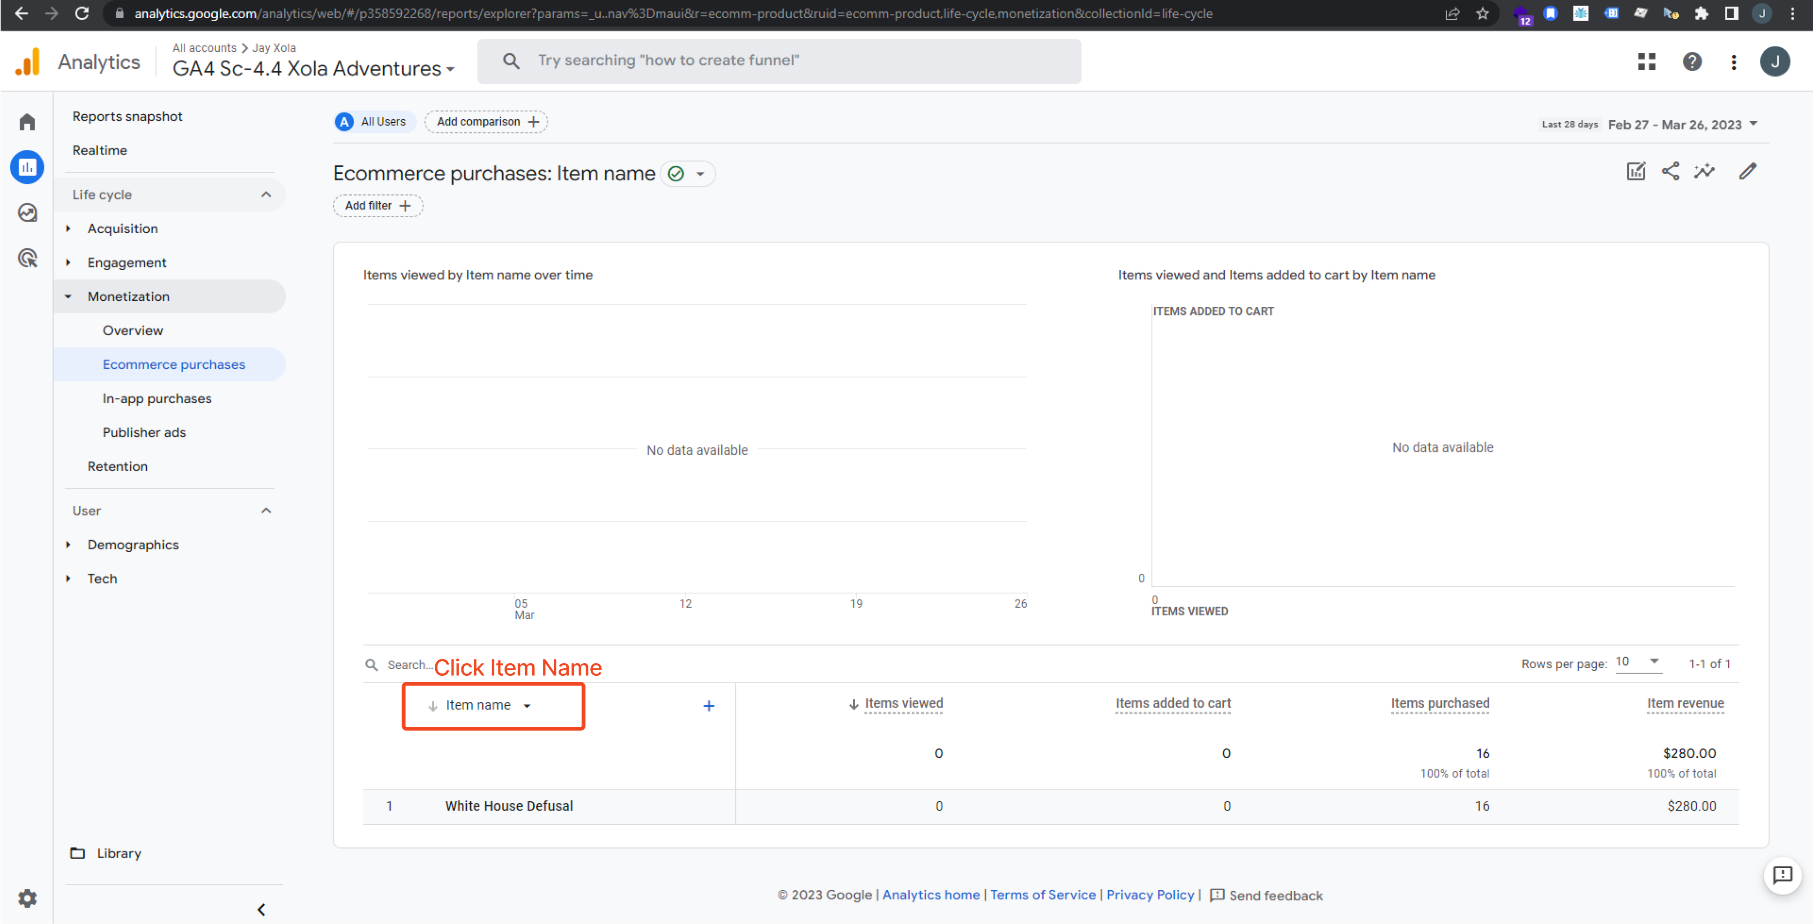Click the Google Analytics logo
The height and width of the screenshot is (924, 1813).
[28, 62]
